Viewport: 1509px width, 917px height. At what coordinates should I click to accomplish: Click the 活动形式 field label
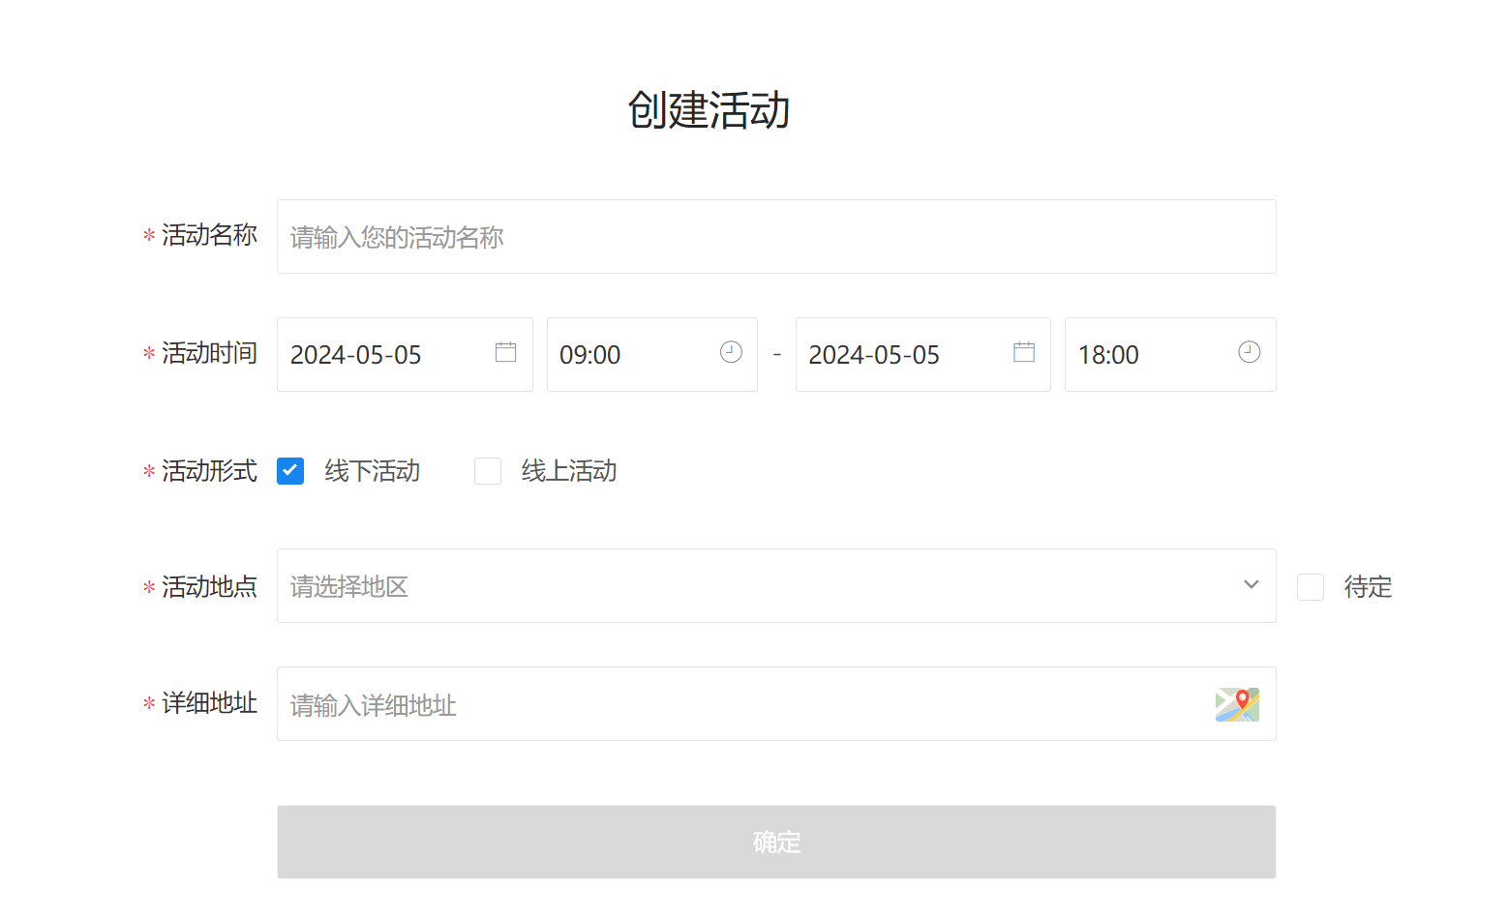[209, 471]
